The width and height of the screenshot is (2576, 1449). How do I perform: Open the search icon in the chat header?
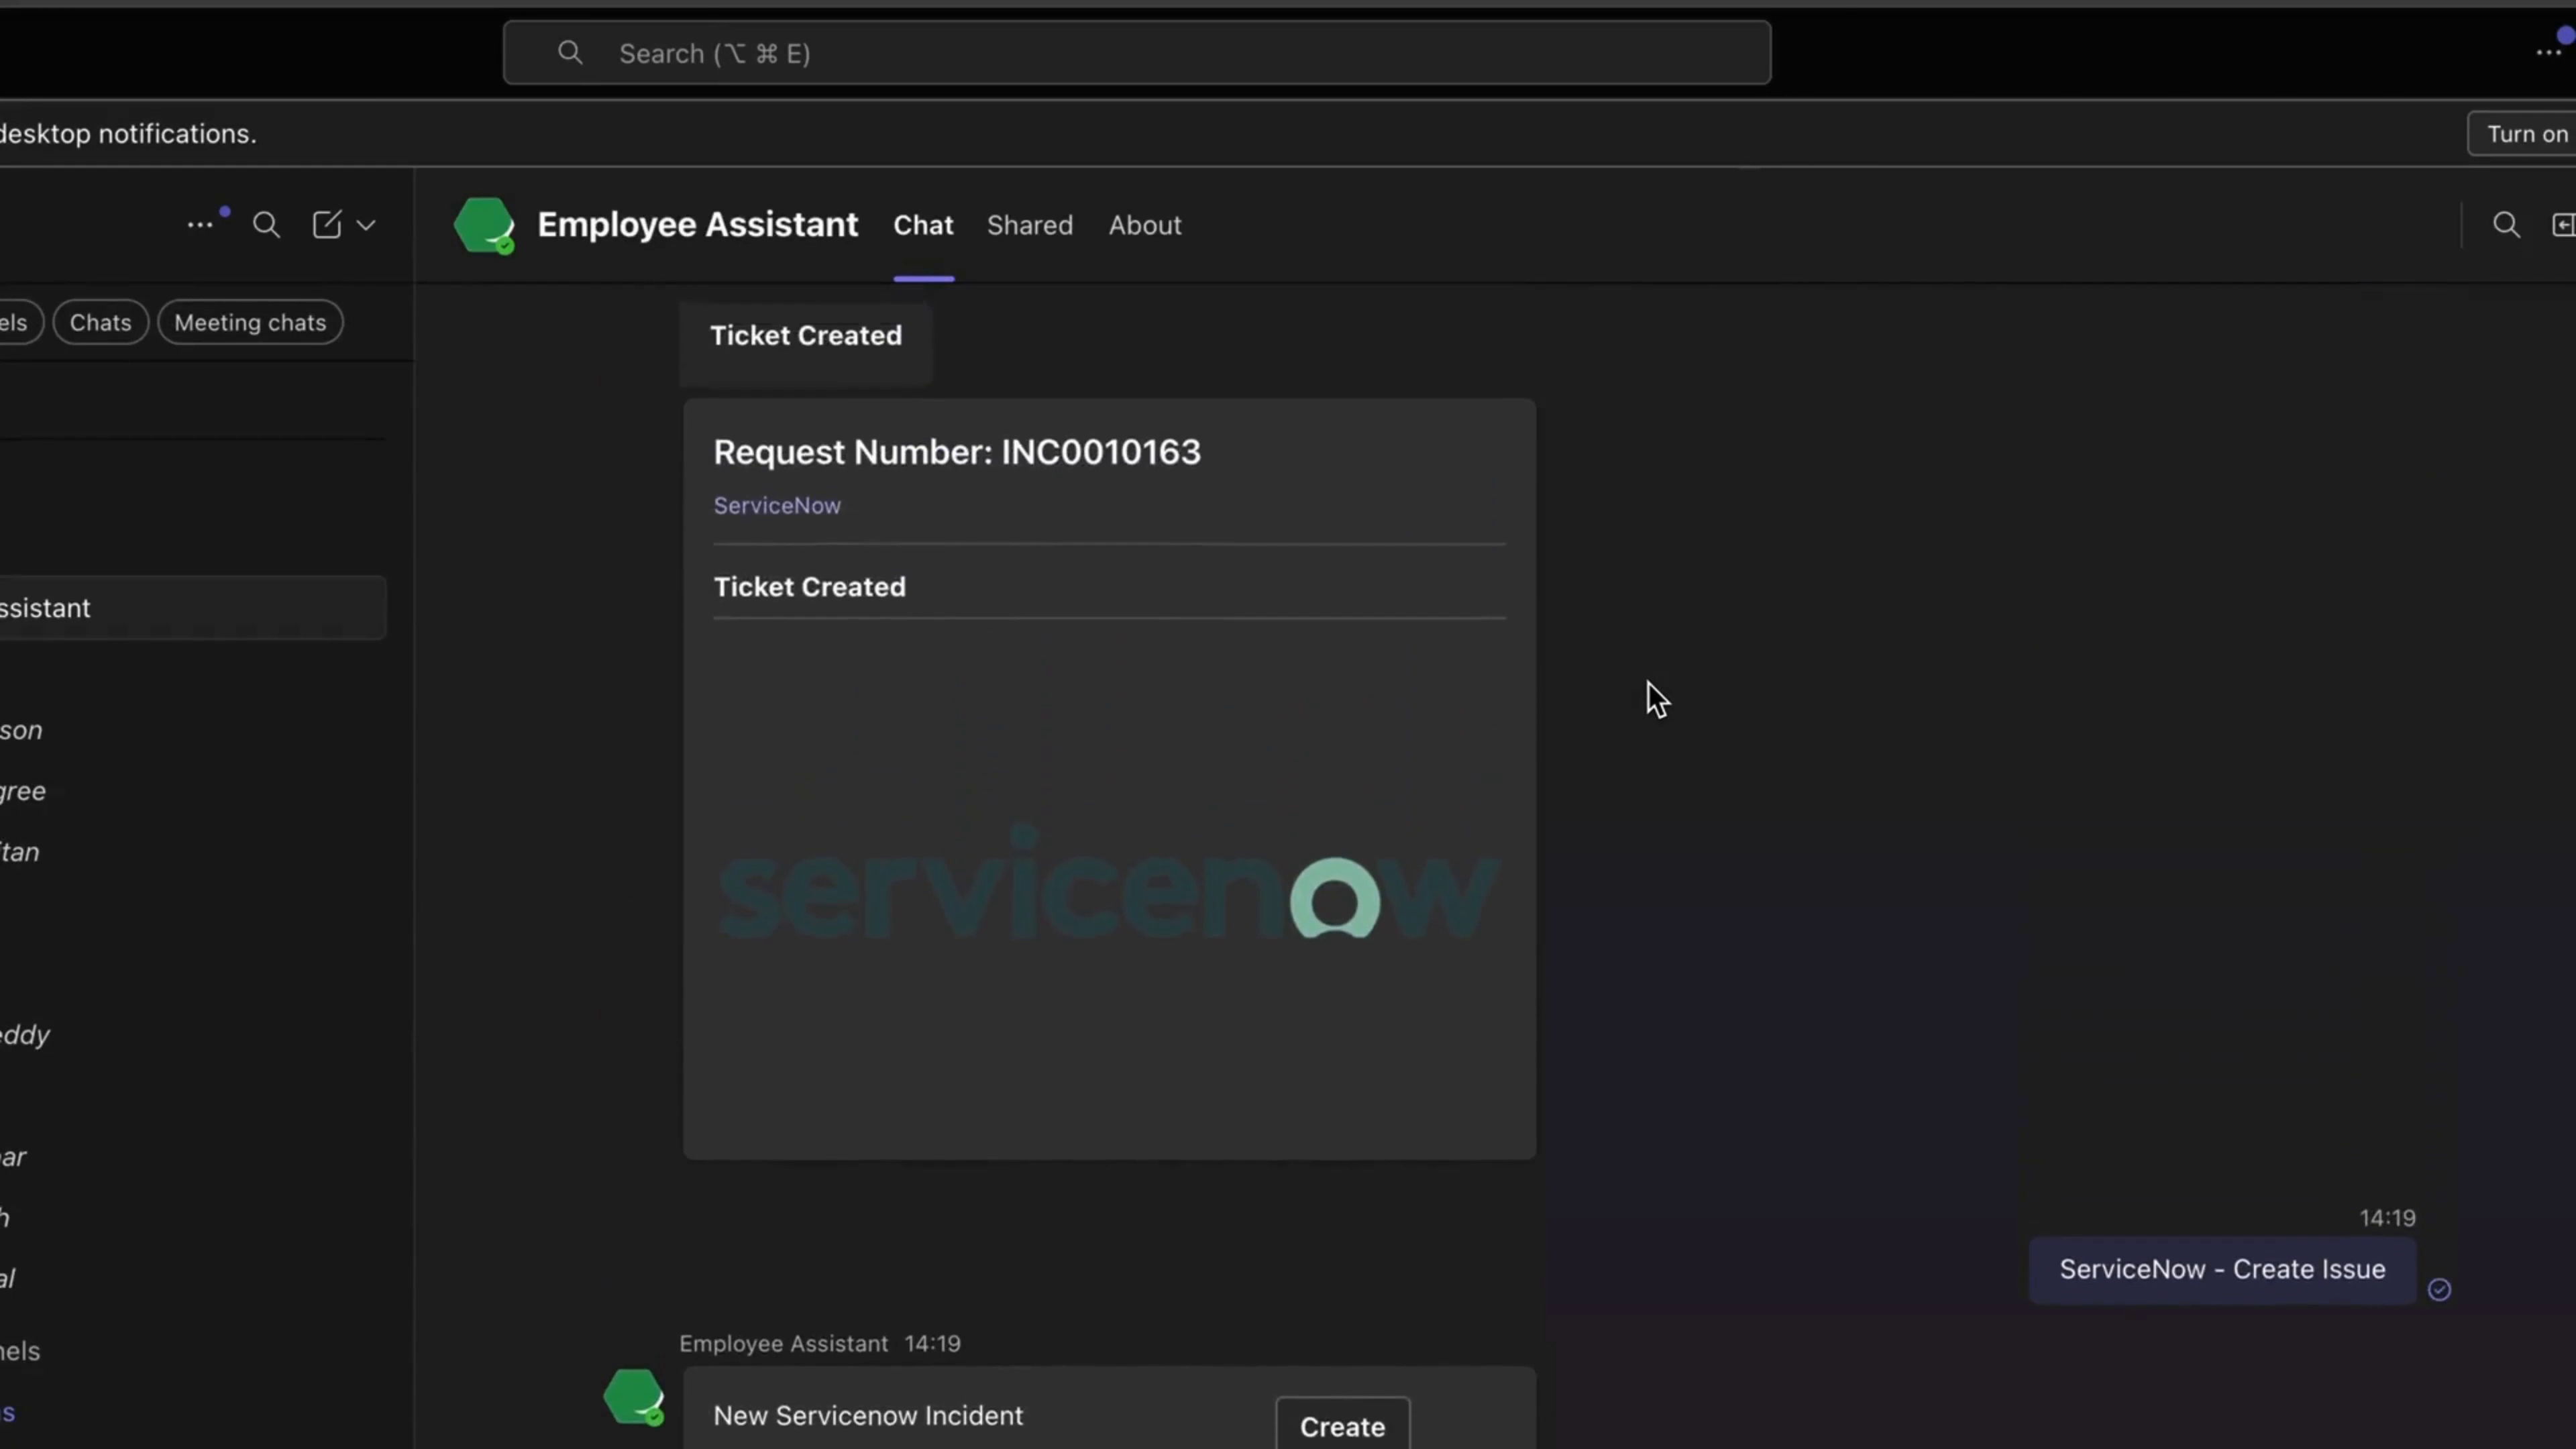pos(2507,224)
